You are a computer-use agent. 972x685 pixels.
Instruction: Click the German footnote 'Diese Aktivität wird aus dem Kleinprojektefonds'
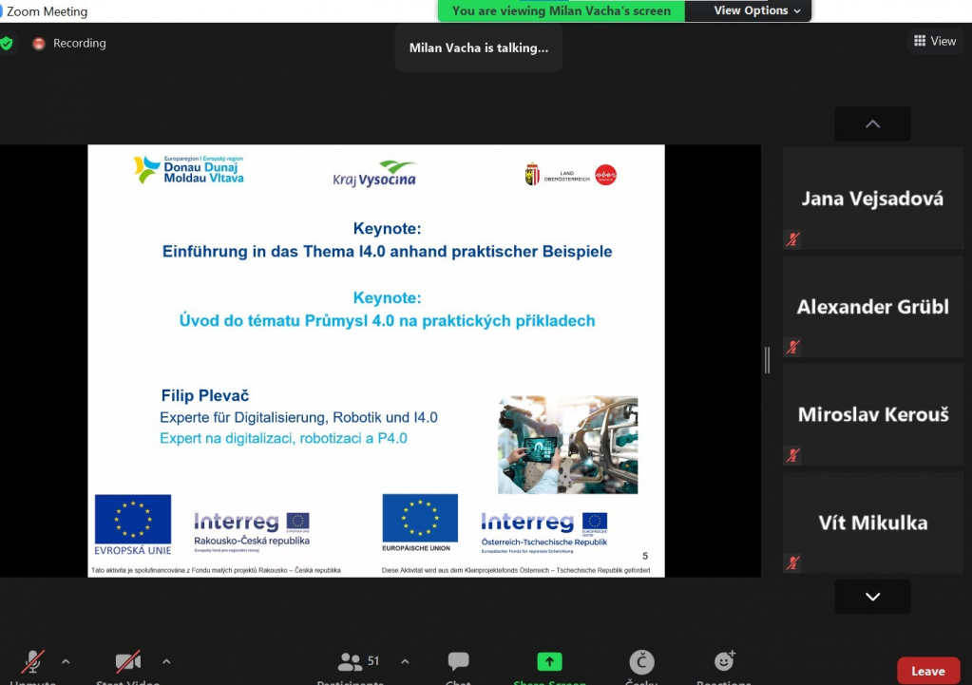(x=516, y=570)
